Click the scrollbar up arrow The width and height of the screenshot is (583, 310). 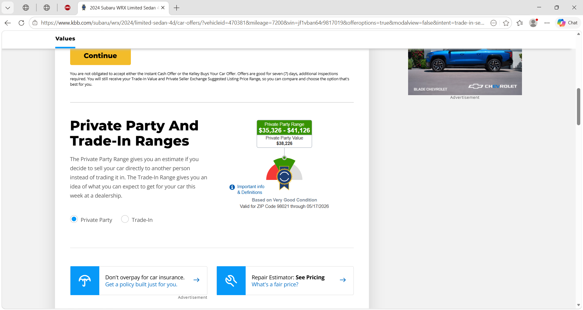578,34
